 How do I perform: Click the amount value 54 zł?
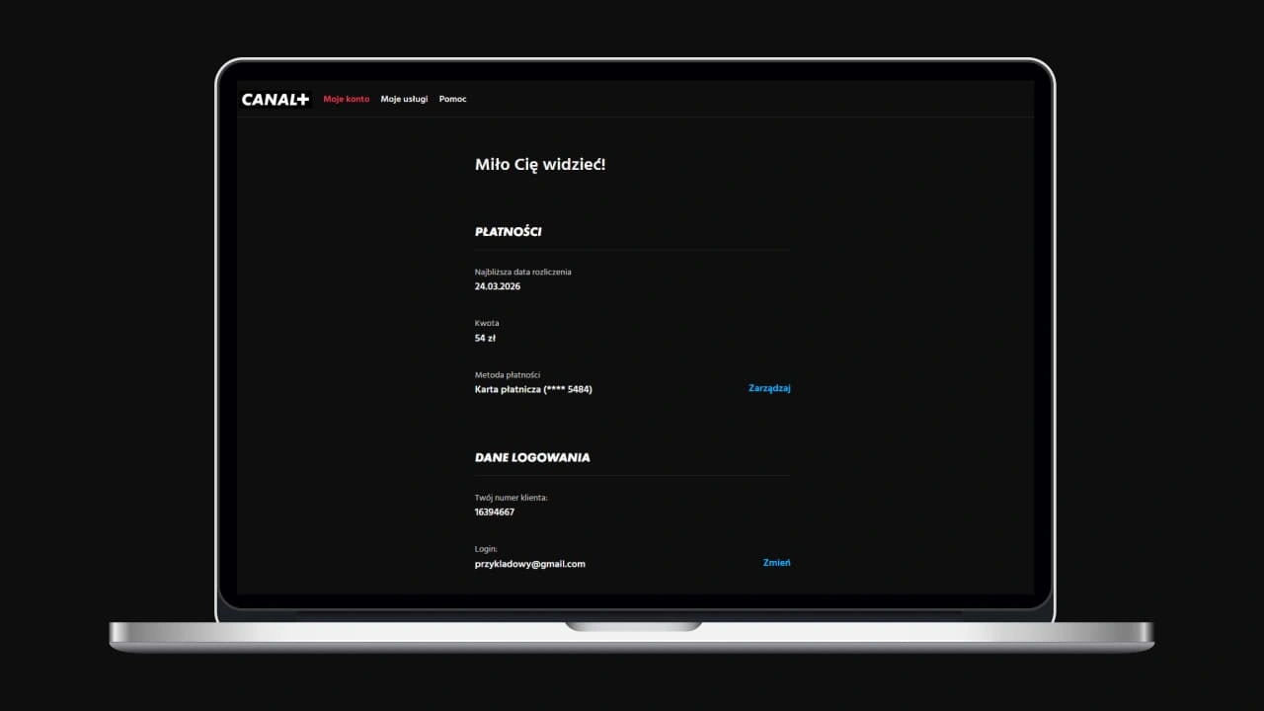click(485, 338)
